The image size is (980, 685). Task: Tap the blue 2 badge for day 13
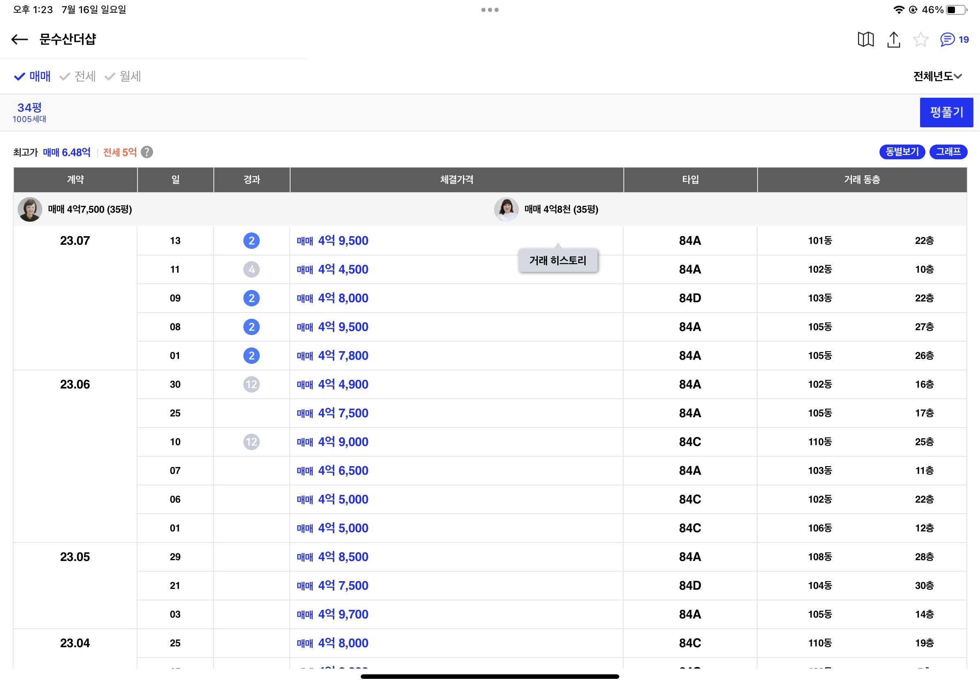[252, 241]
